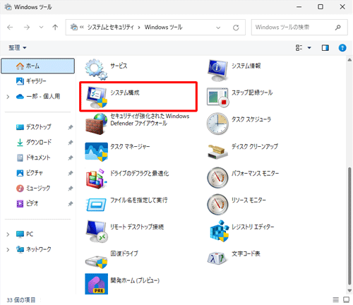Open the ファイル名を指定して実行 icon
This screenshot has height=305, width=353.
coord(96,205)
